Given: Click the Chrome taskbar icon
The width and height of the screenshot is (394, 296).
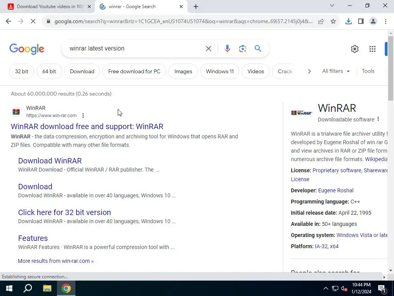Looking at the screenshot, I should (66, 288).
